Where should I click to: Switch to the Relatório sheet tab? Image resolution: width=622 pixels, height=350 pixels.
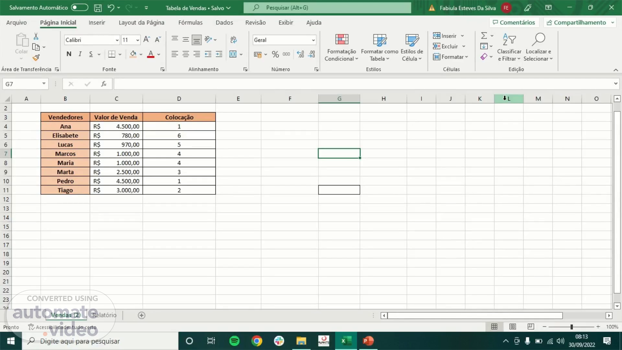pos(104,315)
